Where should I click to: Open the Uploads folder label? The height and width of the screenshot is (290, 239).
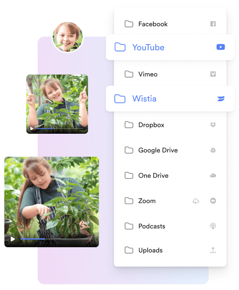click(150, 251)
